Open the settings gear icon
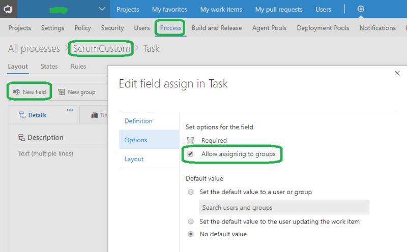 coord(361,9)
